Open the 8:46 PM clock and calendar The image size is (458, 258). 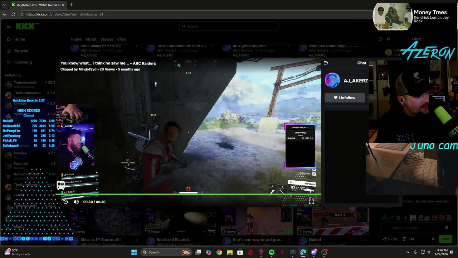[442, 252]
